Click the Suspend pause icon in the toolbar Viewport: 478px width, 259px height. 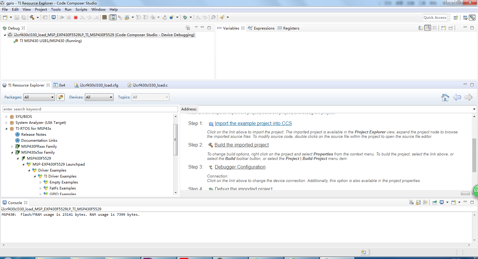click(x=69, y=18)
